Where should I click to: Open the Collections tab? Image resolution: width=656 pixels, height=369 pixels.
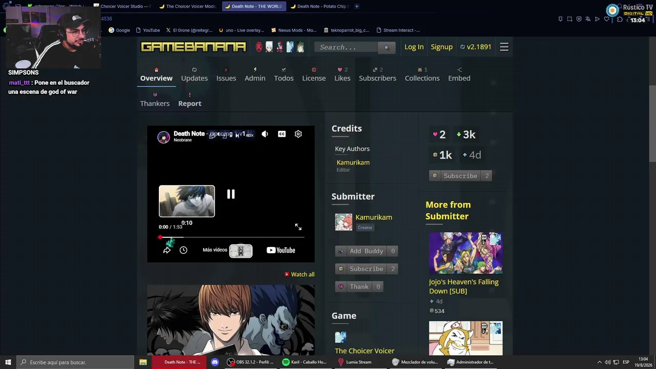click(x=422, y=74)
